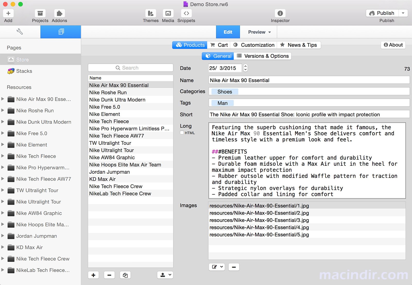Click the Name column header in product list
Screen dimensions: 412x285
(x=131, y=78)
